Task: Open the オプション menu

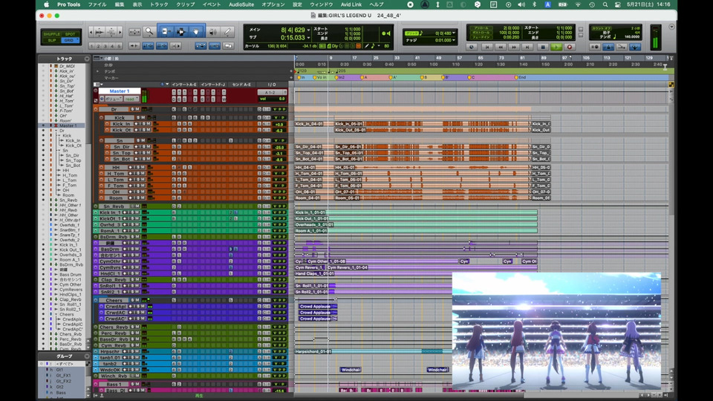Action: pyautogui.click(x=273, y=4)
